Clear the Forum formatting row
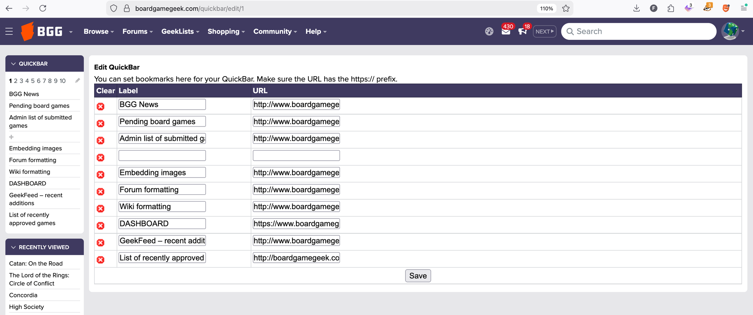 pyautogui.click(x=101, y=192)
